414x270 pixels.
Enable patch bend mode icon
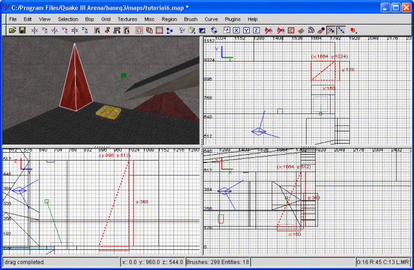311,30
